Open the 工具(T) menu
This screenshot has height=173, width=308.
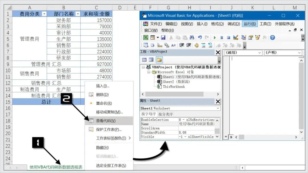[266, 24]
